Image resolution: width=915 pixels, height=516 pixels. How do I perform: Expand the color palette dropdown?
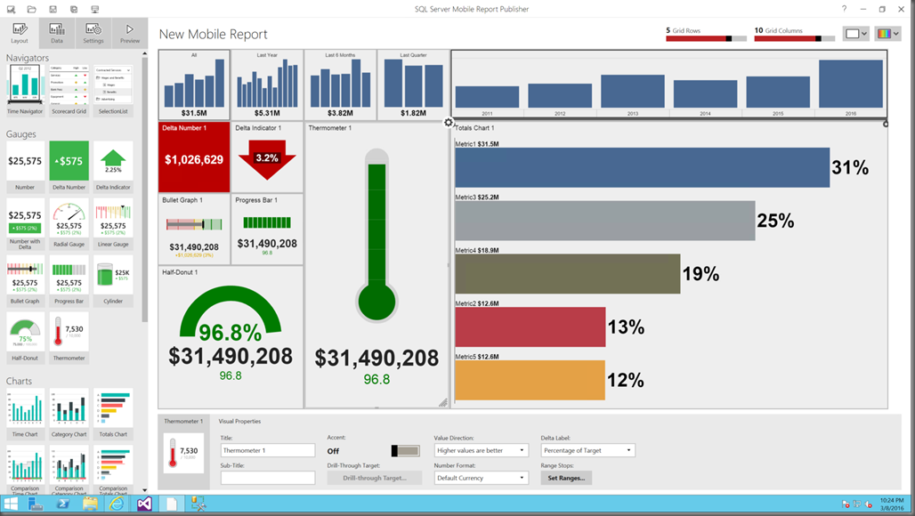tap(888, 34)
